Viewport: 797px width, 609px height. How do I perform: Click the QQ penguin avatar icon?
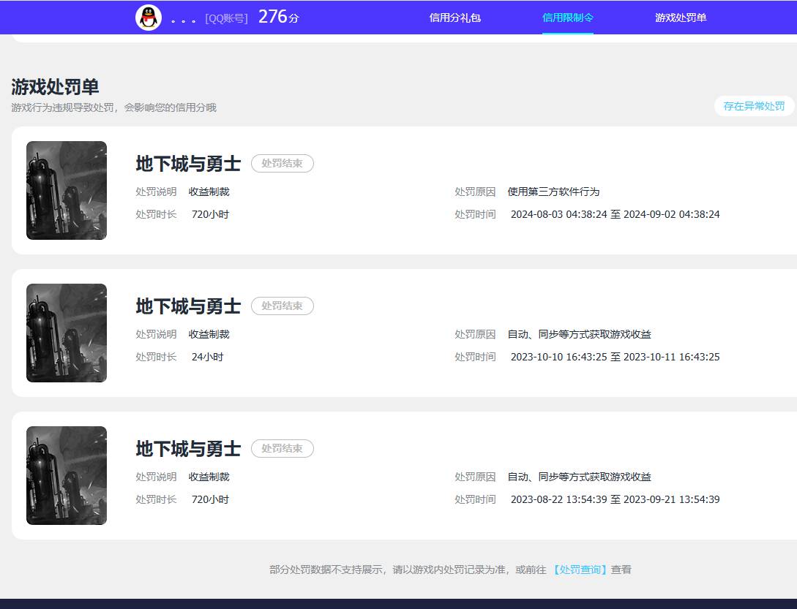149,17
